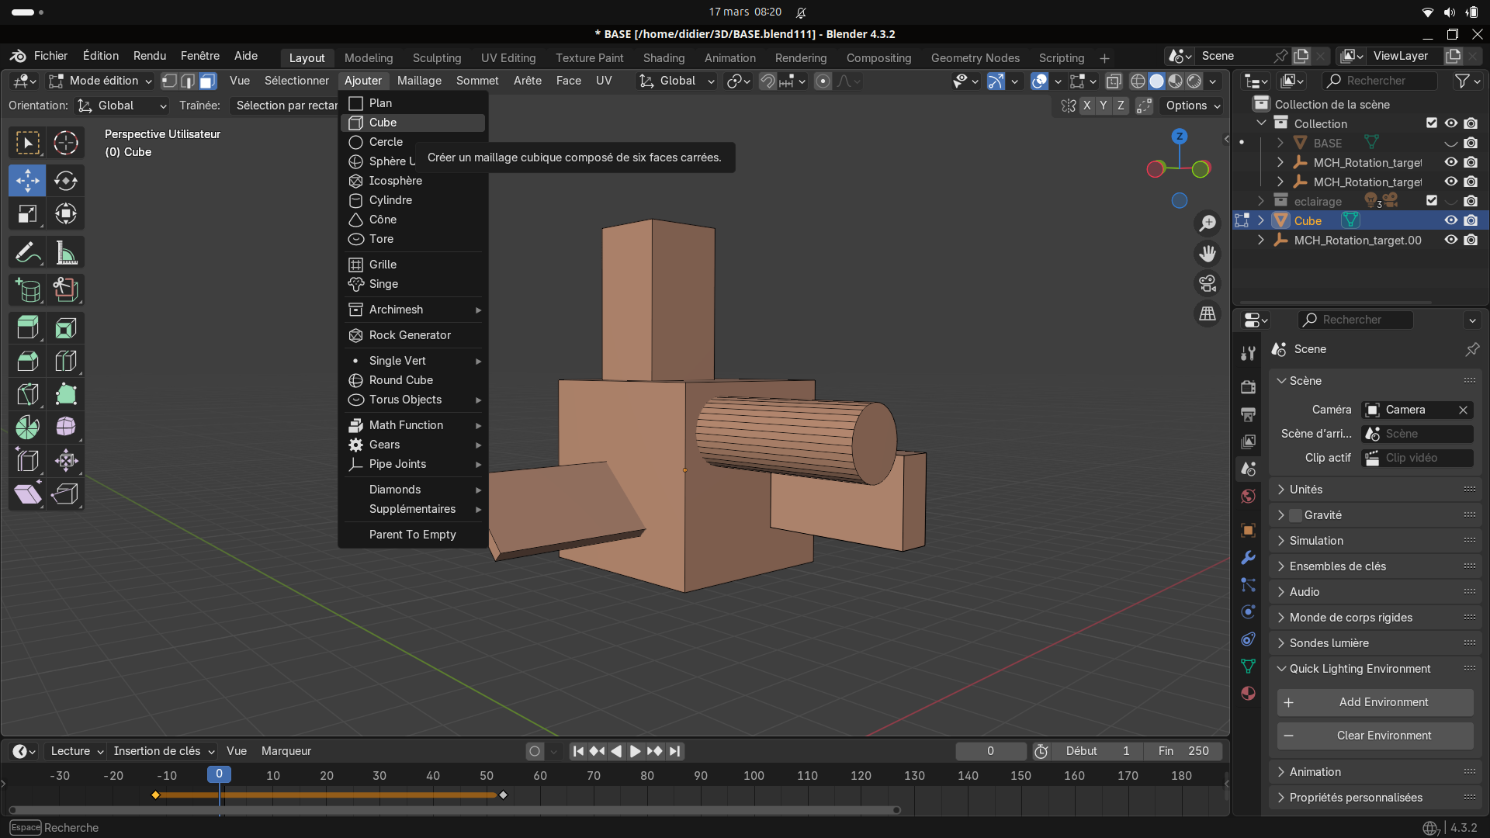Hide the Cube object in outliner
1490x838 pixels.
click(1450, 220)
